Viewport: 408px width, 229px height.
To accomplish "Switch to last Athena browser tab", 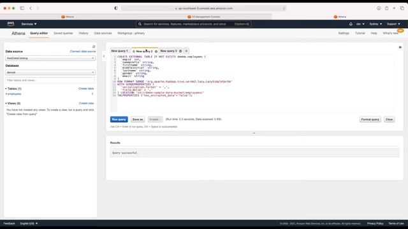I will click(x=340, y=17).
